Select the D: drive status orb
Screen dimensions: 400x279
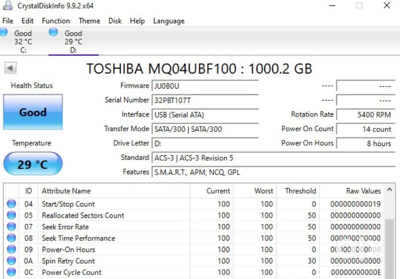click(53, 32)
